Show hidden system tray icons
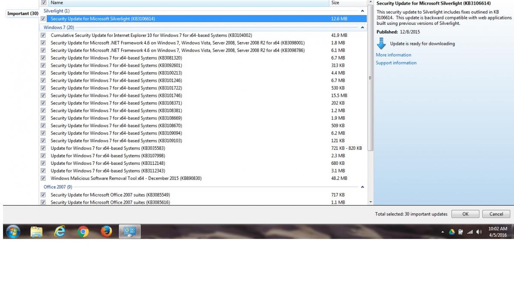514x289 pixels. (443, 232)
